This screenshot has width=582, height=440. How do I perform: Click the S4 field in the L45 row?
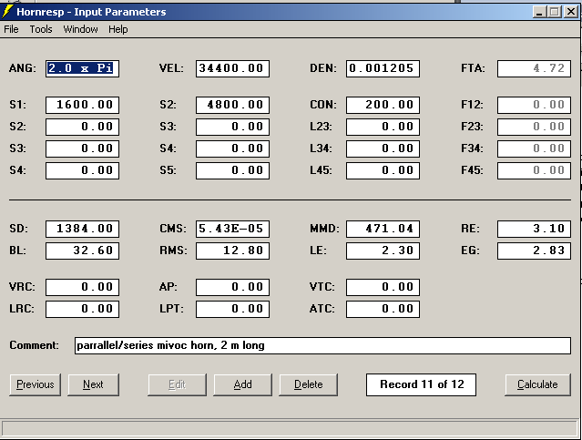point(82,170)
